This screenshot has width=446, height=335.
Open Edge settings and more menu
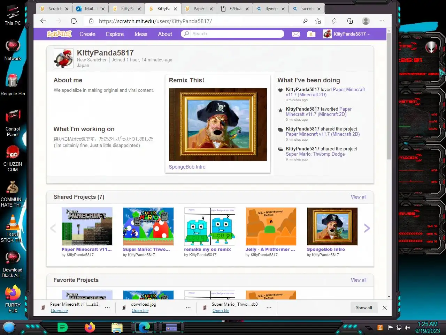click(x=382, y=21)
